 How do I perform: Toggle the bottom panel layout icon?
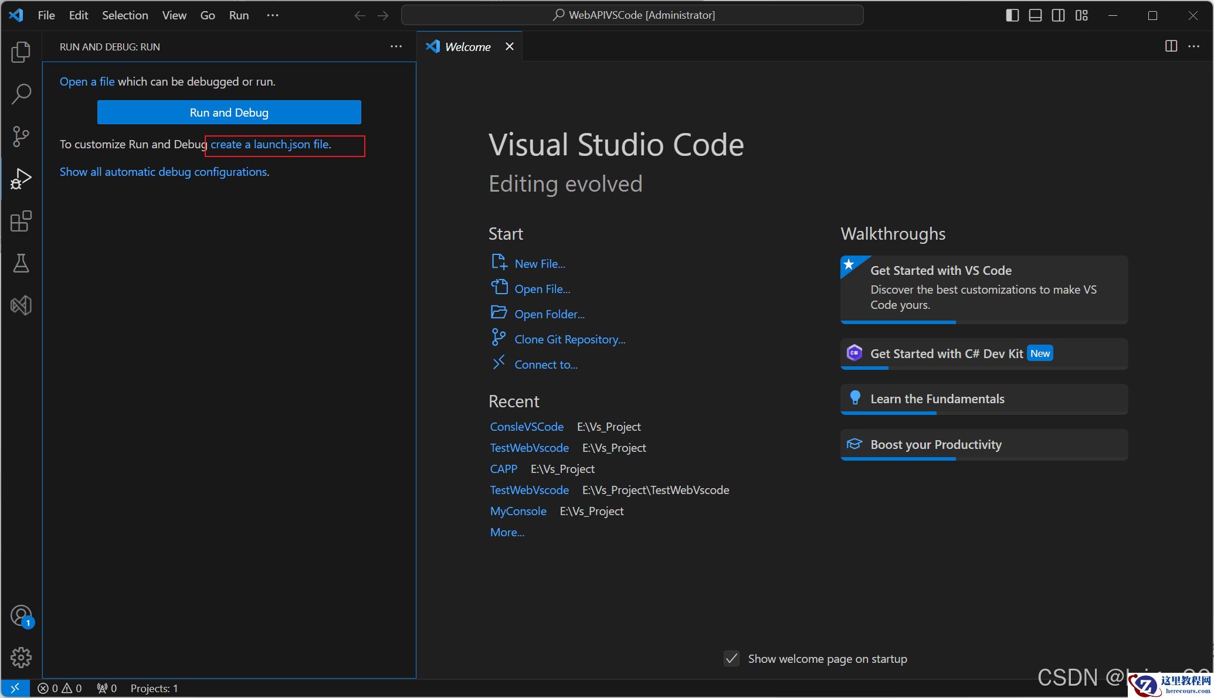pyautogui.click(x=1035, y=15)
